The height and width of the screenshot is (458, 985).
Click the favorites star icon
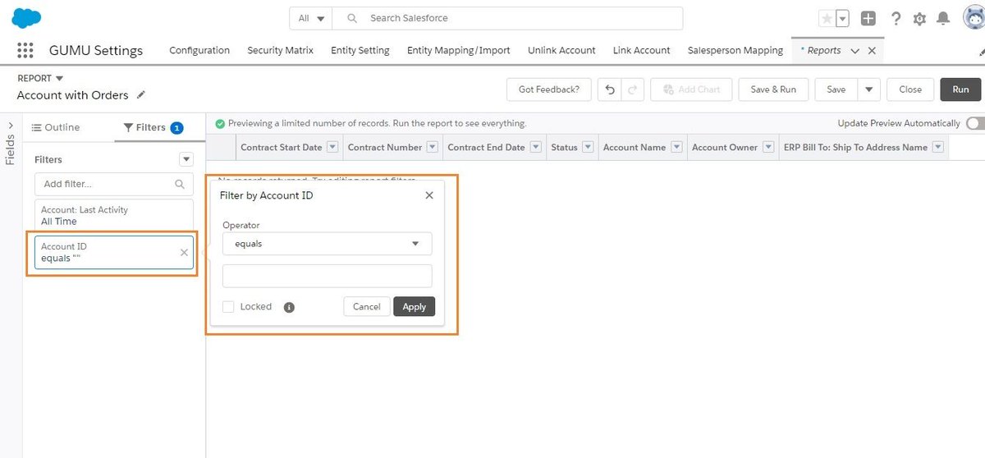pos(827,19)
